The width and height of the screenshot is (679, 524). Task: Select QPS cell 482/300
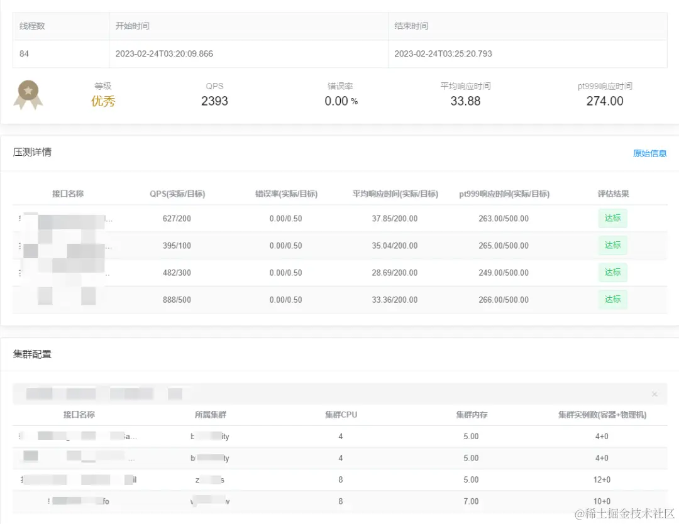coord(177,273)
